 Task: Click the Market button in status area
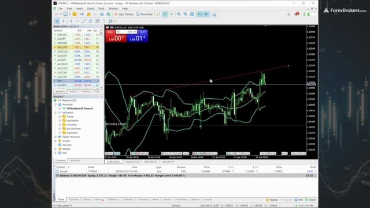coord(272,200)
